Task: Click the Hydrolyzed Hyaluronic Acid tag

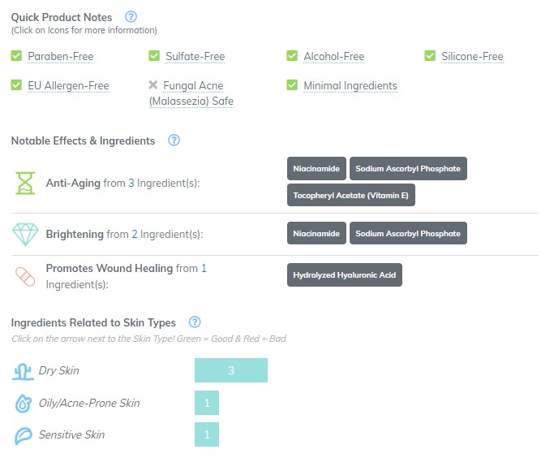Action: point(345,274)
